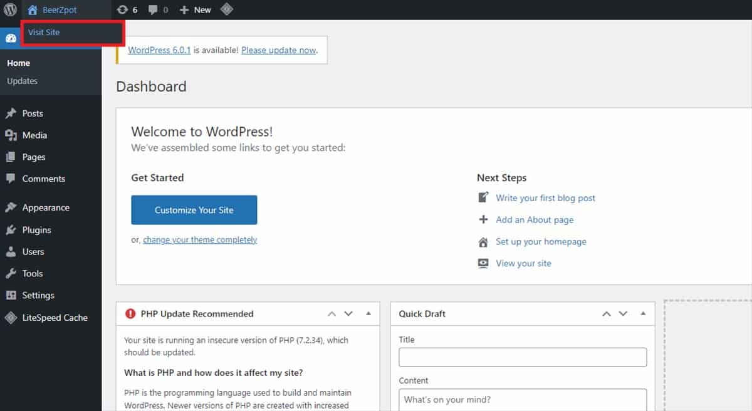752x411 pixels.
Task: Open the Plugins menu in sidebar
Action: 36,230
